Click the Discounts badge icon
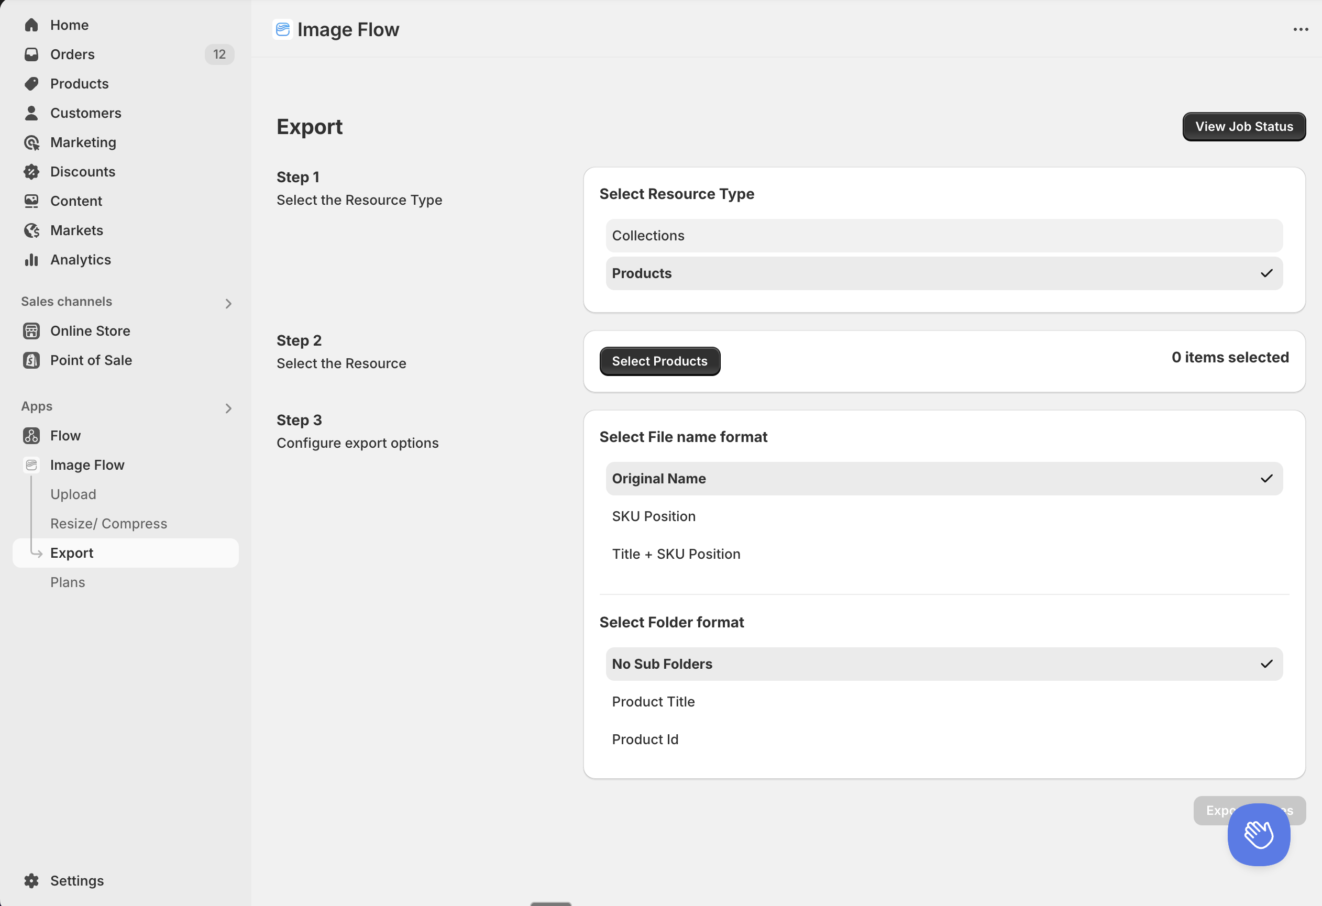This screenshot has height=906, width=1322. (x=31, y=172)
